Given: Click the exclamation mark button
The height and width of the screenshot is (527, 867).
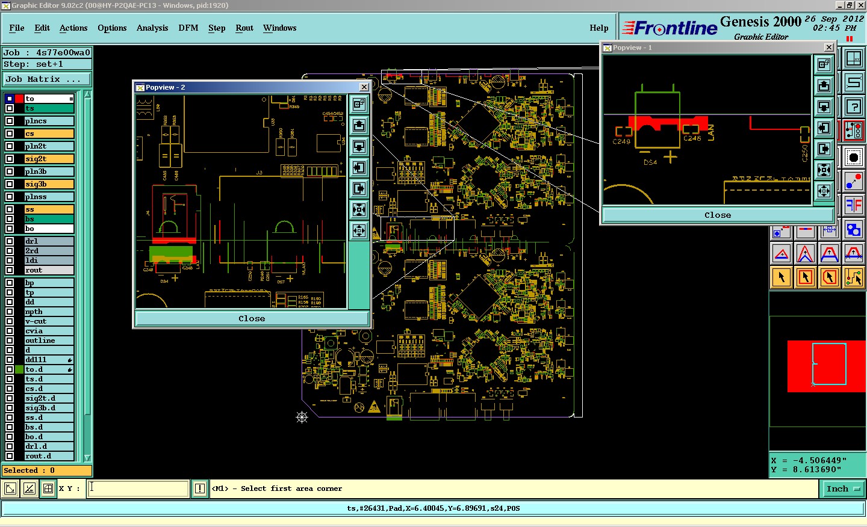Looking at the screenshot, I should [x=200, y=488].
